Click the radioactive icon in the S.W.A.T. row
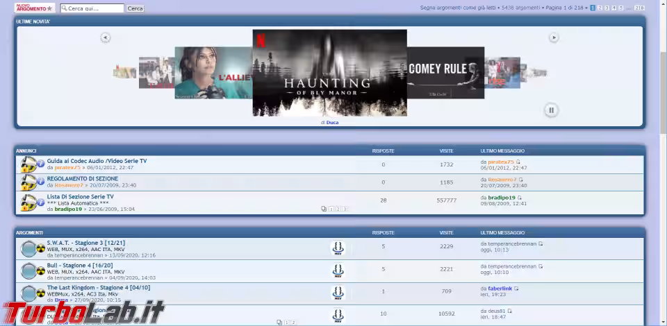 [x=41, y=248]
